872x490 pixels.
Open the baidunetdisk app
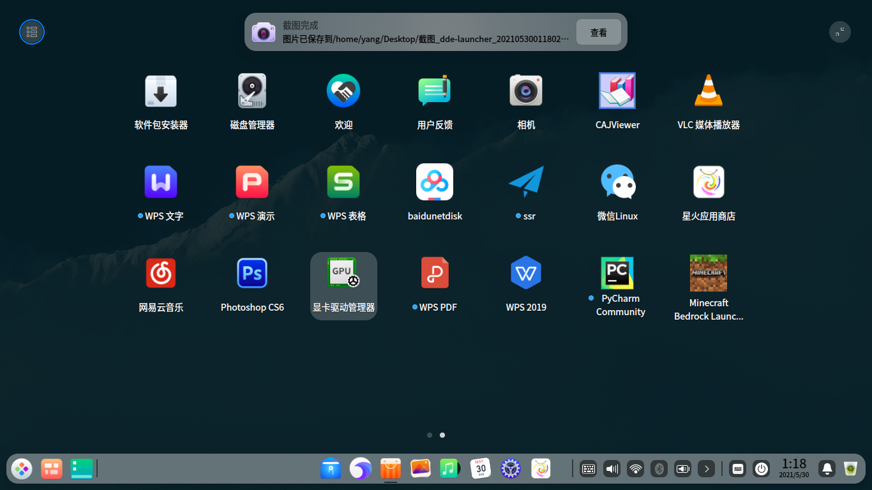[435, 182]
